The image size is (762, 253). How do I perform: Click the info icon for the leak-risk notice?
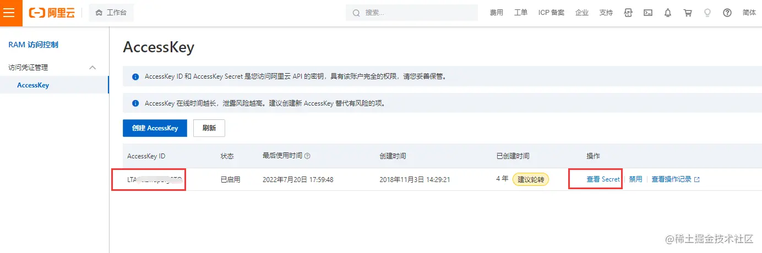pos(135,103)
